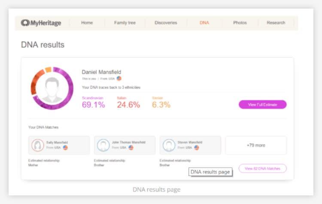Open the Discoveries section
The image size is (322, 204).
point(166,23)
